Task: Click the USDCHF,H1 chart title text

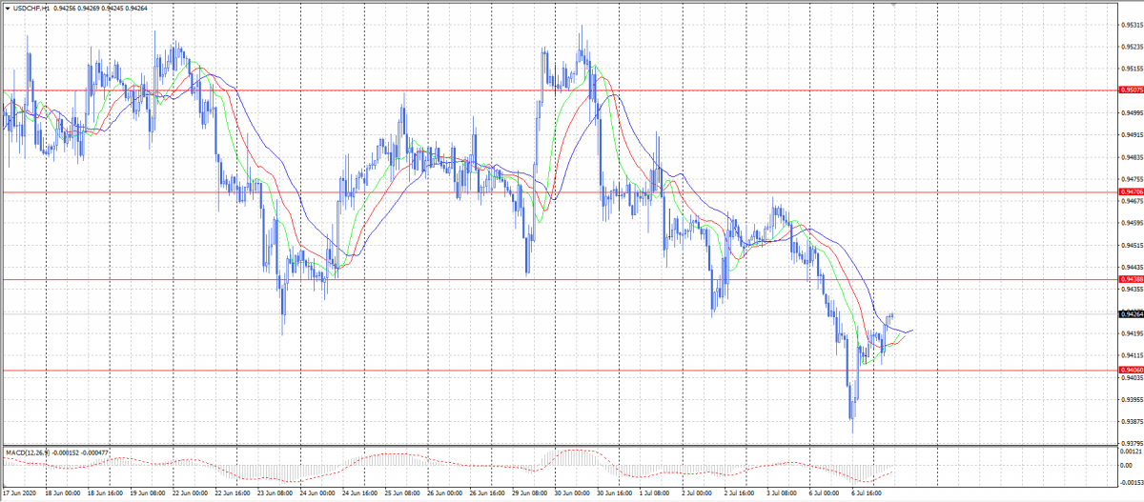Action: coord(32,7)
